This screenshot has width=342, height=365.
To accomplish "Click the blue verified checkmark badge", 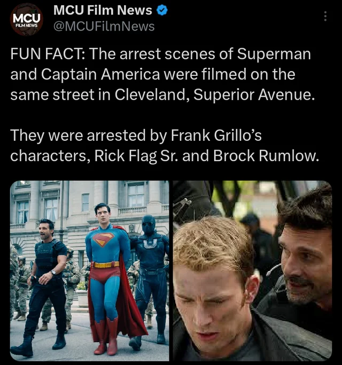I will (x=161, y=11).
